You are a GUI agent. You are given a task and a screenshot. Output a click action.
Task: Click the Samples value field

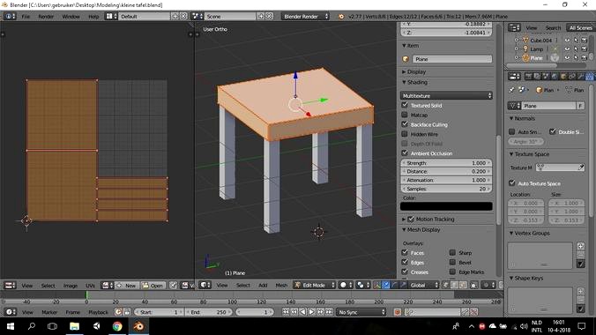click(x=446, y=189)
